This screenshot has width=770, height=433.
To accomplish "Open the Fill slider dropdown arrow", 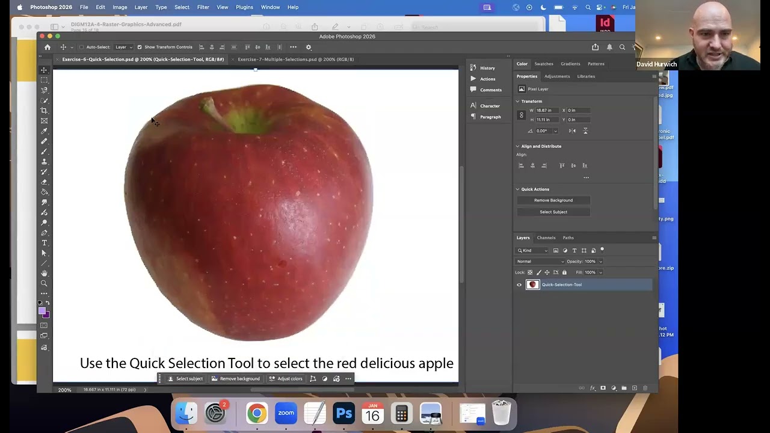I will coord(600,272).
